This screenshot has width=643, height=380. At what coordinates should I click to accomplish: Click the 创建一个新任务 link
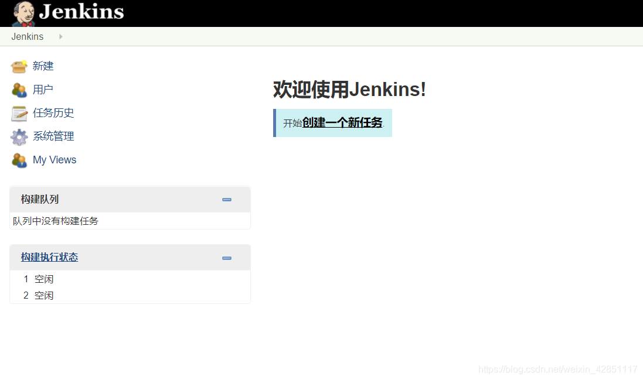[342, 122]
